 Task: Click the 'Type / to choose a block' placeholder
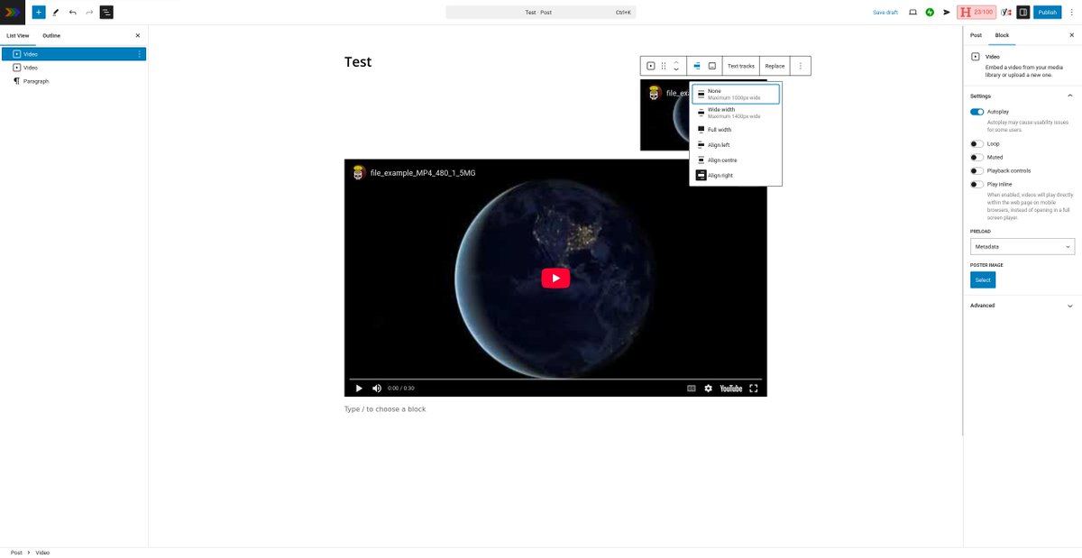385,409
